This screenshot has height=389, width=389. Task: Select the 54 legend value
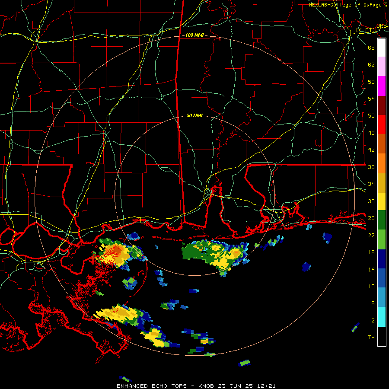coord(371,99)
